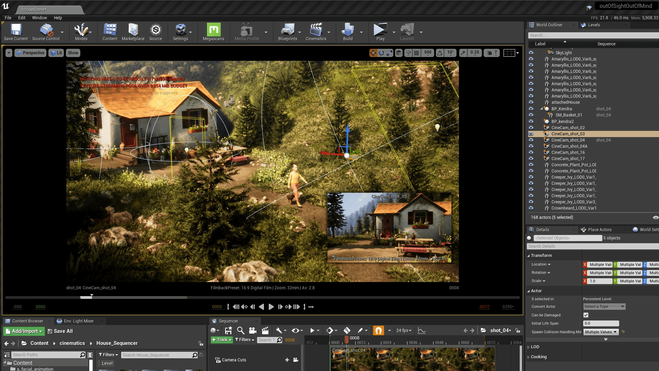
Task: Expand the Sequencer frame rate dropdown showing 24 fps
Action: click(404, 330)
